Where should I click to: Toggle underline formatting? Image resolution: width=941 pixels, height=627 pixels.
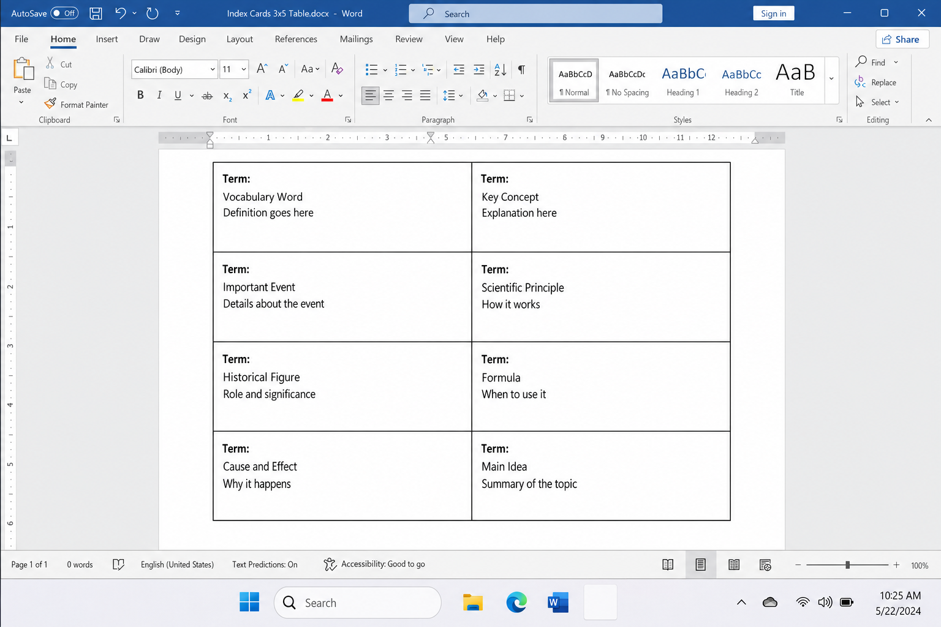178,96
